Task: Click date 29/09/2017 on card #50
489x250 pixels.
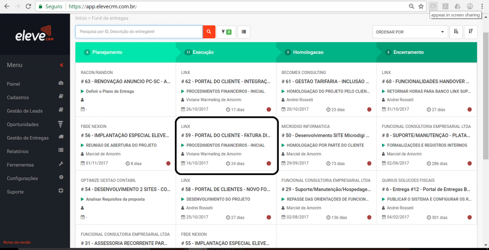Action: [298, 163]
